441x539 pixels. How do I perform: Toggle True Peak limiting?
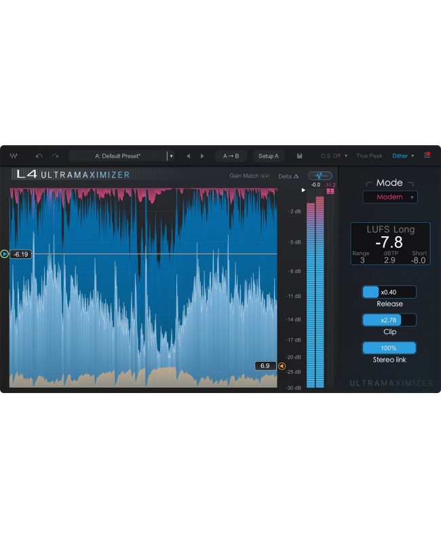369,156
